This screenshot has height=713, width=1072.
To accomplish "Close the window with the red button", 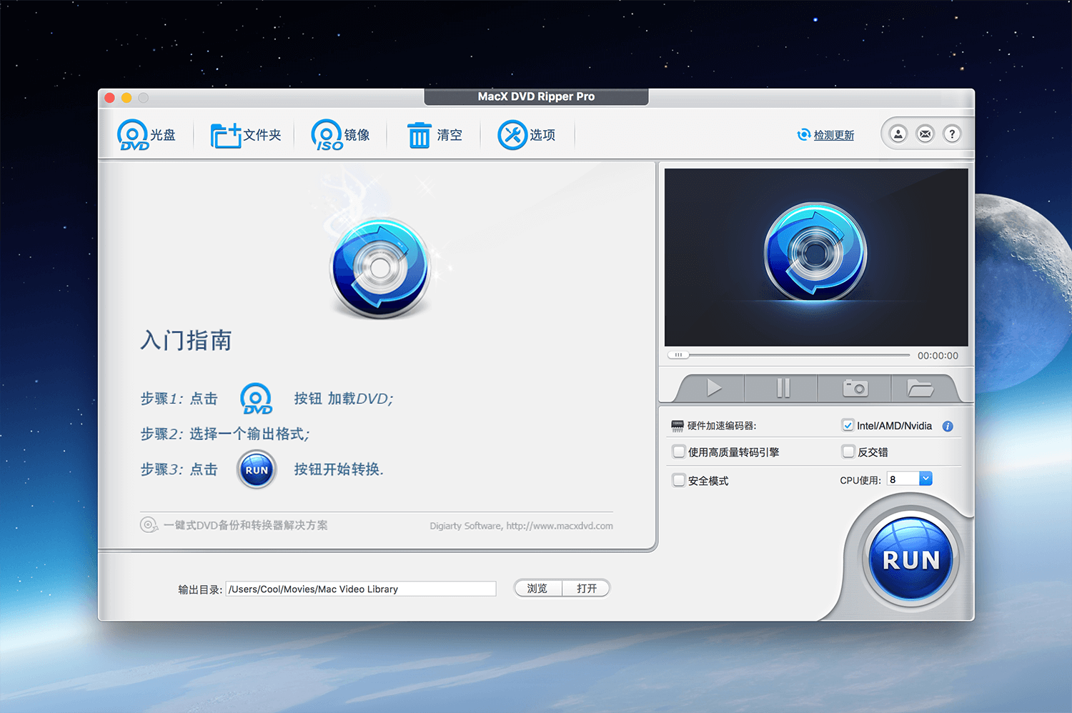I will (x=109, y=98).
